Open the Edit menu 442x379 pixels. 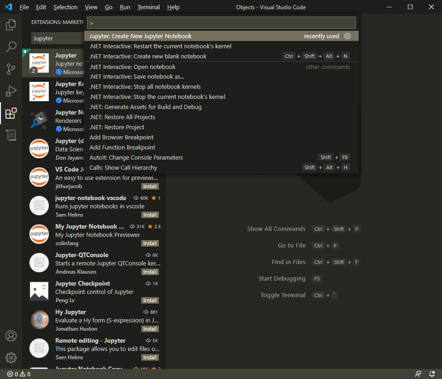pyautogui.click(x=41, y=7)
